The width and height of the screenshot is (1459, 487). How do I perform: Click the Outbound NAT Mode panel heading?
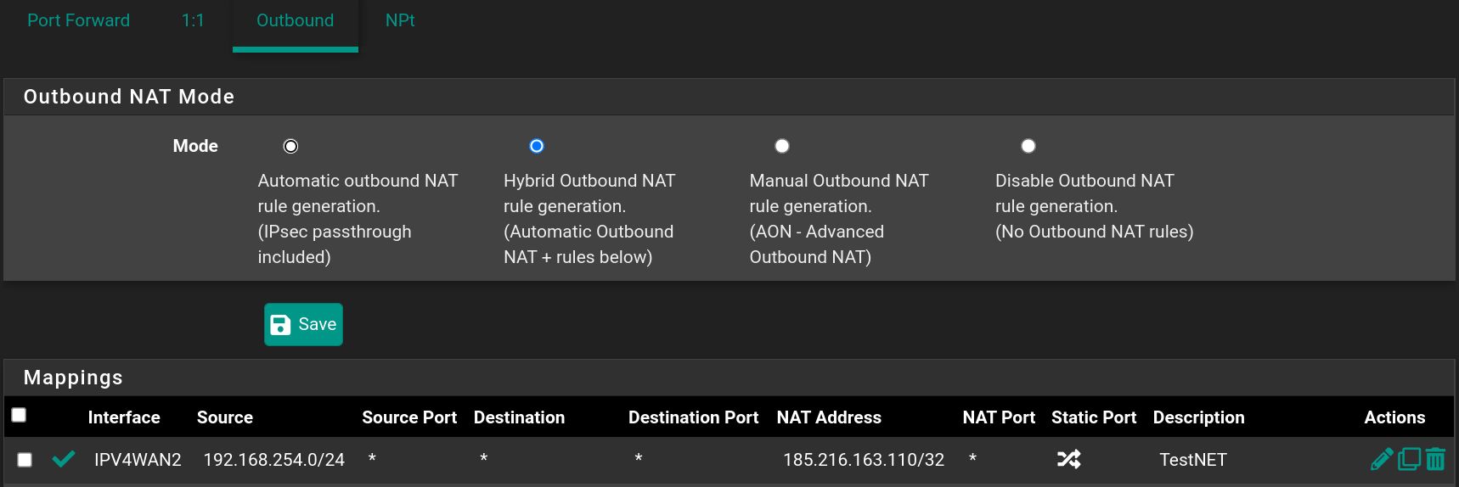[x=128, y=97]
